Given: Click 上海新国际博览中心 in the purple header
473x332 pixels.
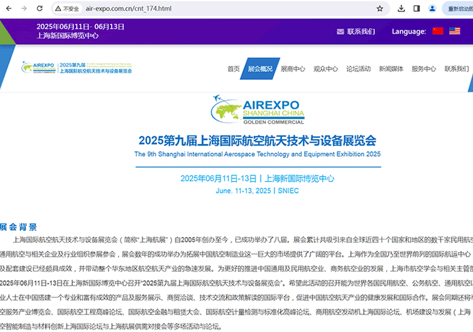Looking at the screenshot, I should [67, 36].
